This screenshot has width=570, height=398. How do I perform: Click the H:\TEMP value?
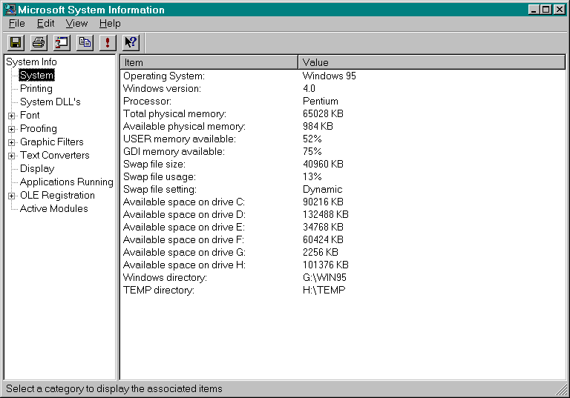(324, 290)
